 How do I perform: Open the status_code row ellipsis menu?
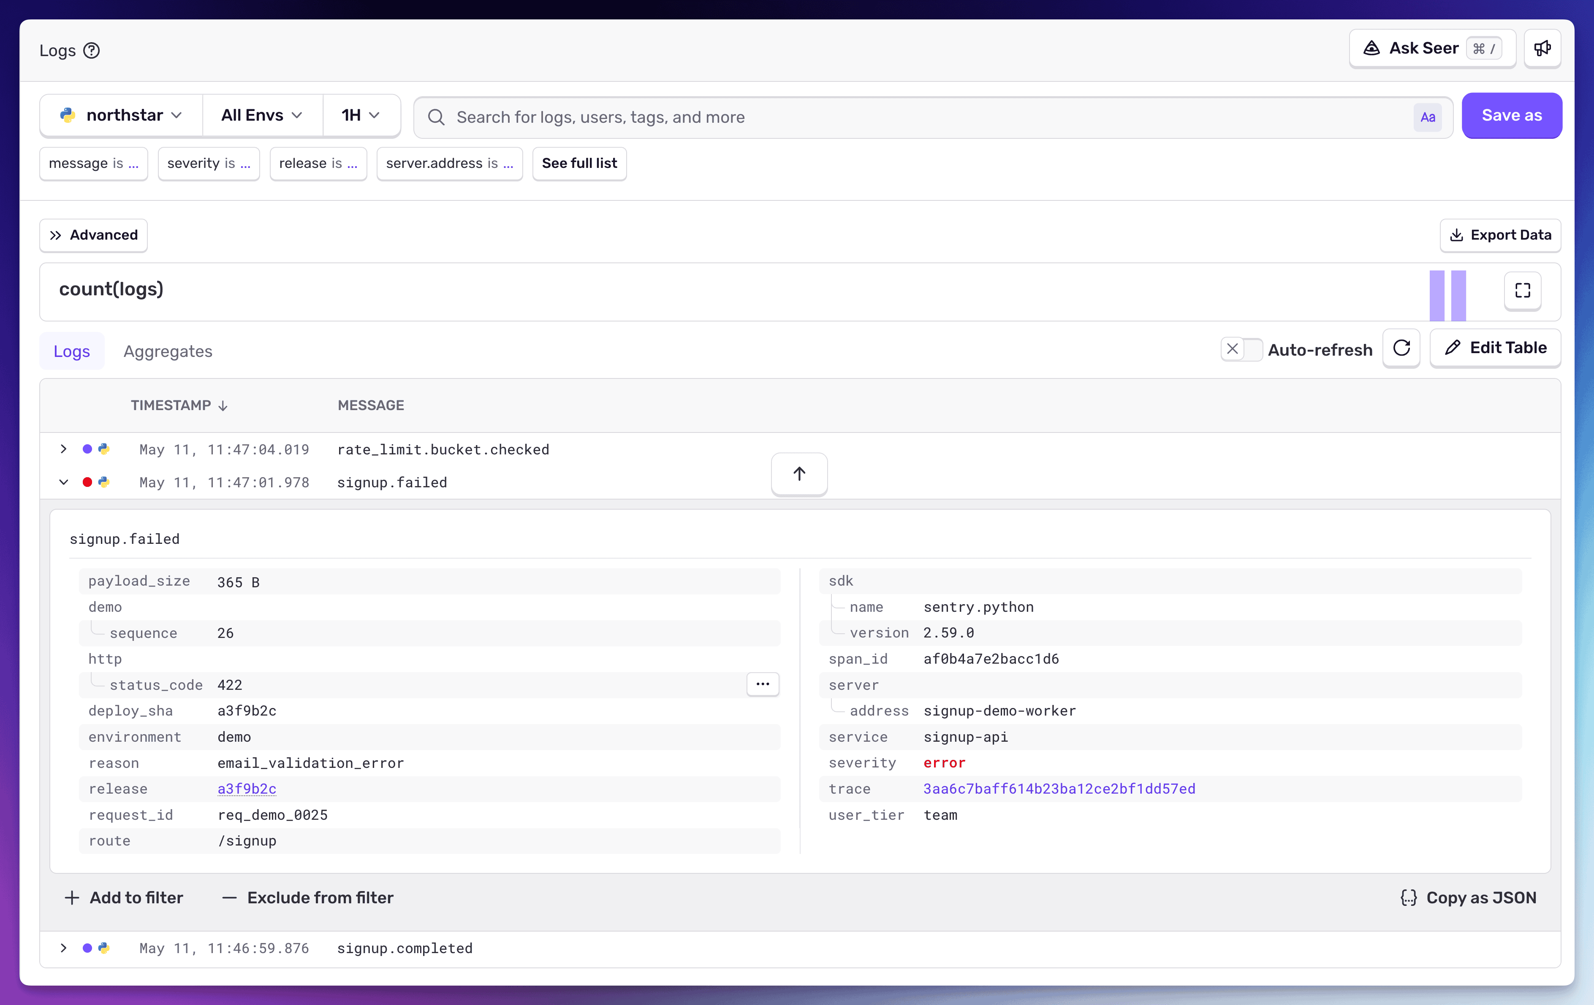763,684
